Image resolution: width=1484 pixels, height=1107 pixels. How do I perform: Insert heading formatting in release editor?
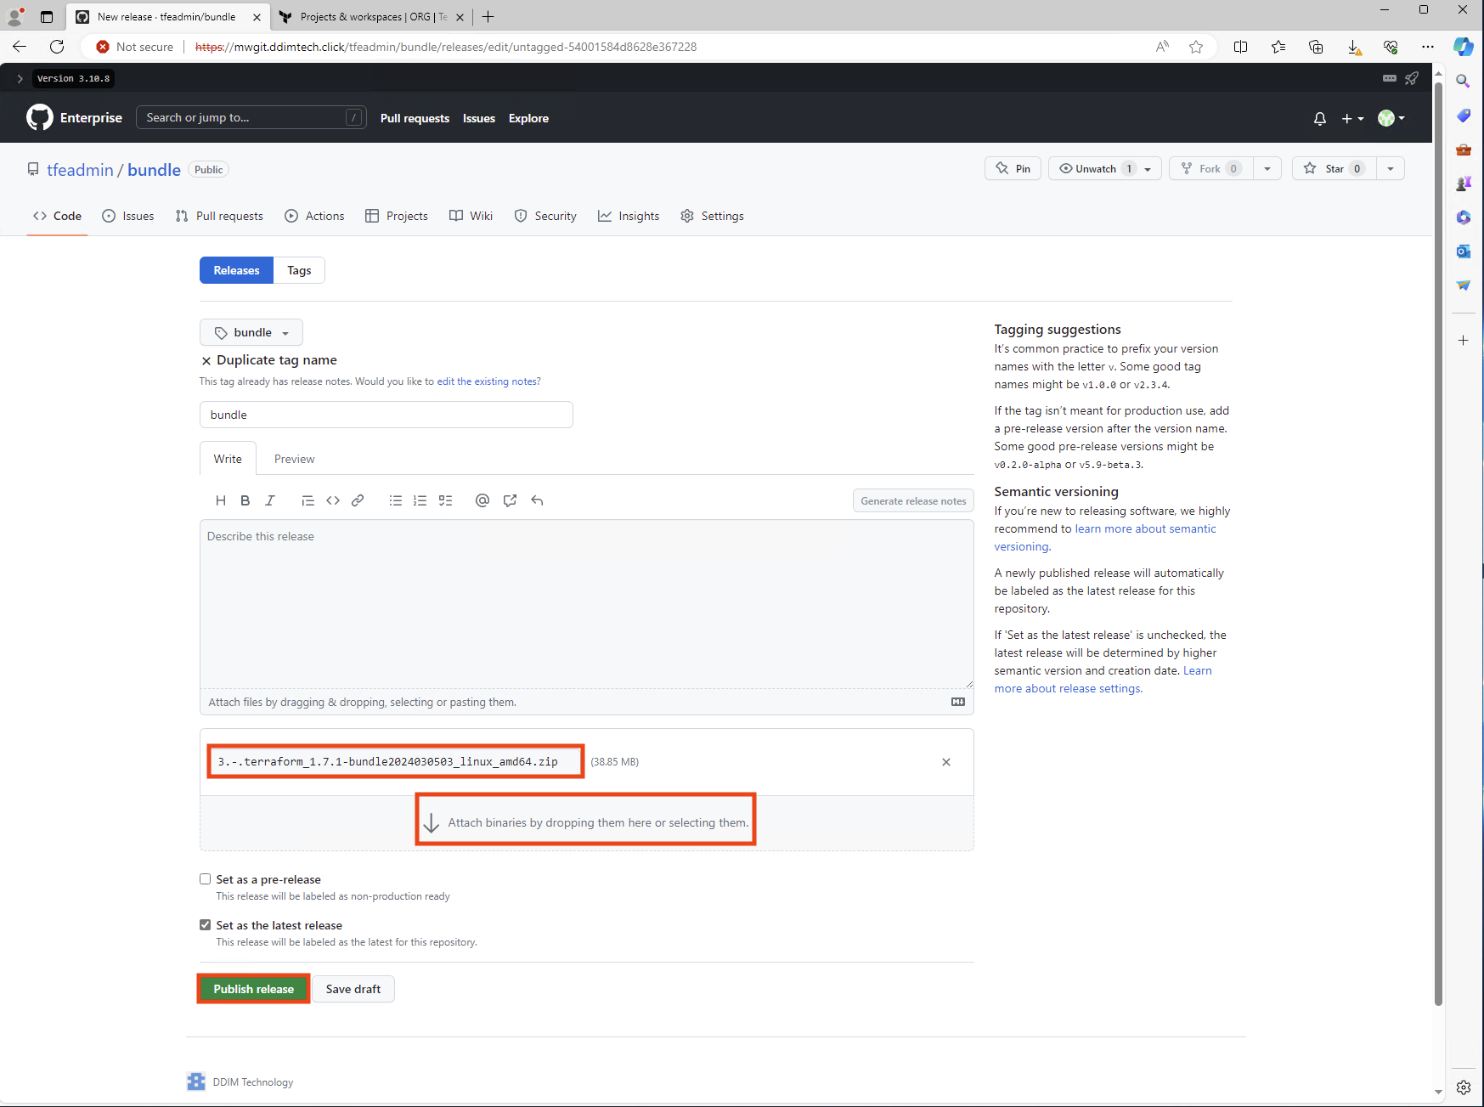pos(220,500)
